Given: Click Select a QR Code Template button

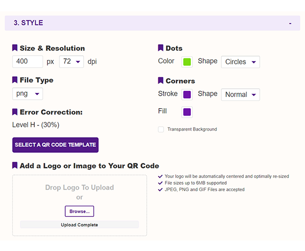Looking at the screenshot, I should tap(55, 145).
